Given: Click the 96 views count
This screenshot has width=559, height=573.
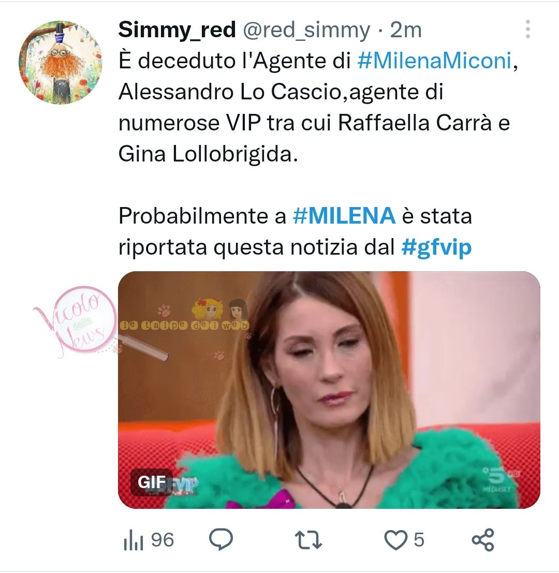Looking at the screenshot, I should point(163,540).
